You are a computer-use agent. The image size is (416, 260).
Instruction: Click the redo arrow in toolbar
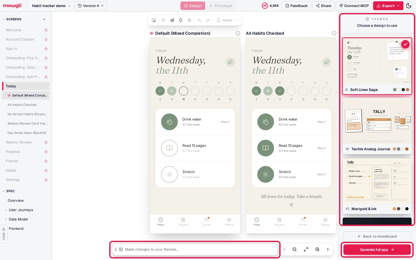[x=208, y=20]
